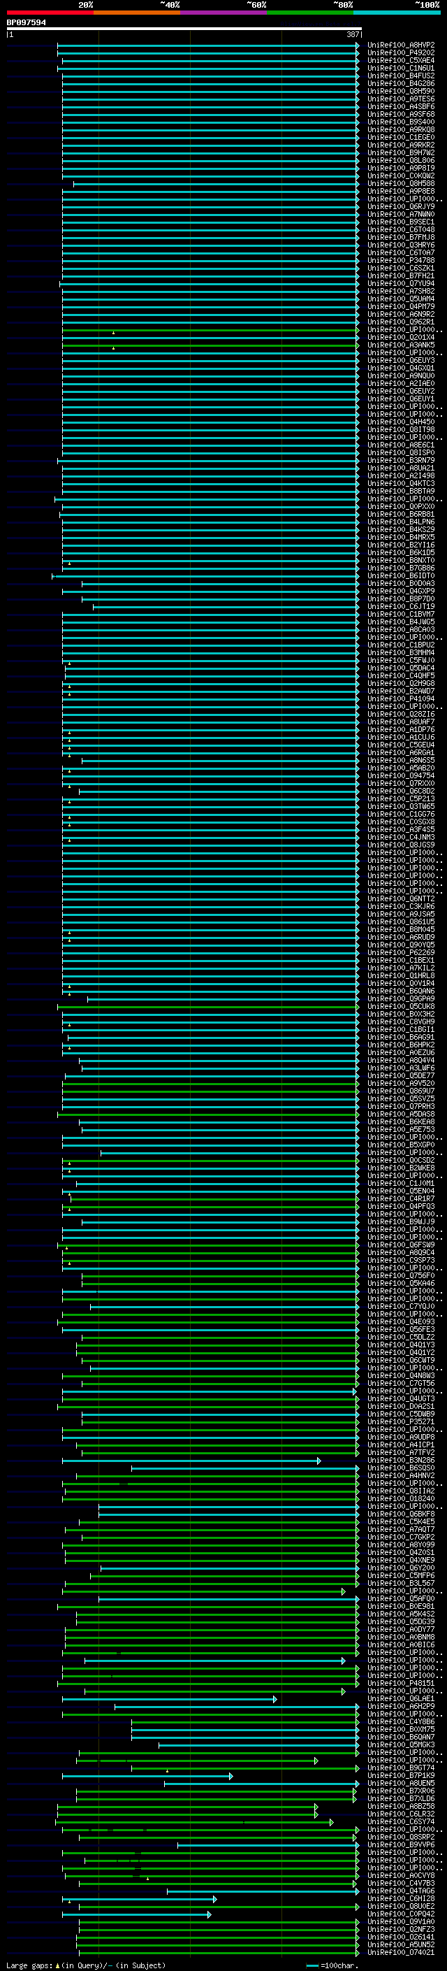Viewport: 447px width, 1971px height.
Task: Click the arrowhead ending UniRef100_Q6LAE1 alignment
Action: pos(275,1700)
